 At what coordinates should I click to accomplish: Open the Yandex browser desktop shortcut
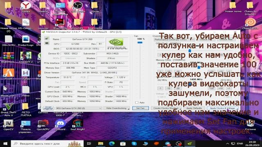[x=26, y=7]
